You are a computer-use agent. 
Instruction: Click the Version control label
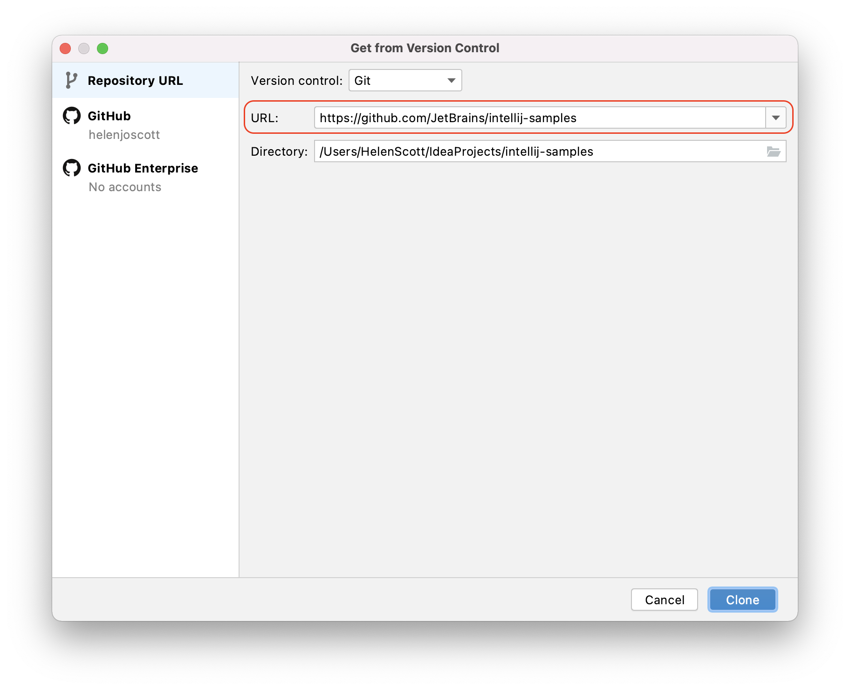(296, 81)
